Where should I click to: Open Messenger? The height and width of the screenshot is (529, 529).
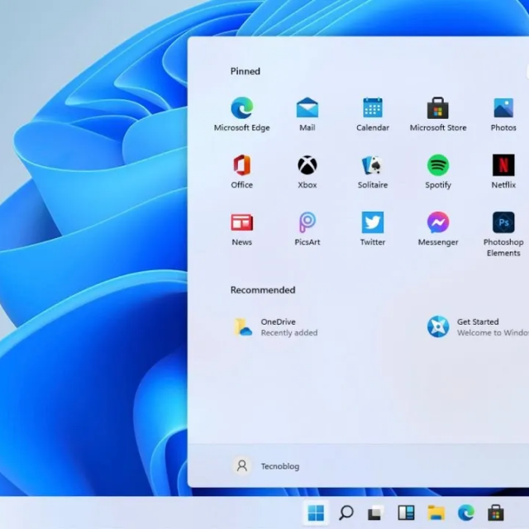coord(438,229)
